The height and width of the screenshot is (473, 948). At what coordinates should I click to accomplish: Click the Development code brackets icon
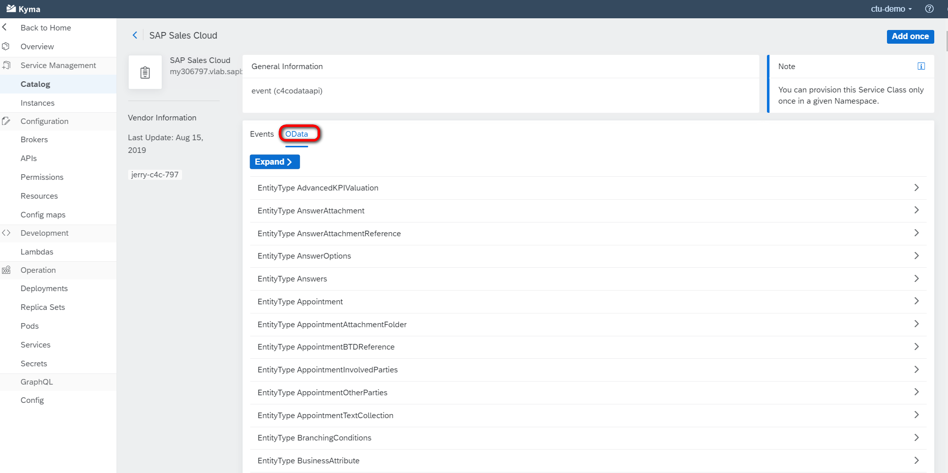point(6,233)
